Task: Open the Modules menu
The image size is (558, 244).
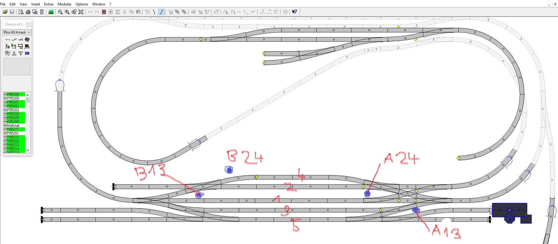Action: [x=64, y=4]
